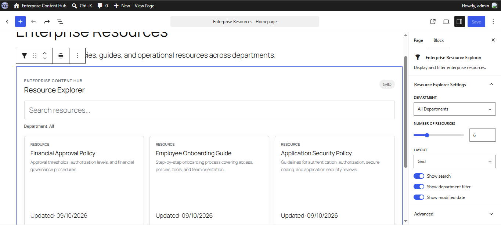This screenshot has height=225, width=501.
Task: Open Layout dropdown set to Grid
Action: coord(454,162)
